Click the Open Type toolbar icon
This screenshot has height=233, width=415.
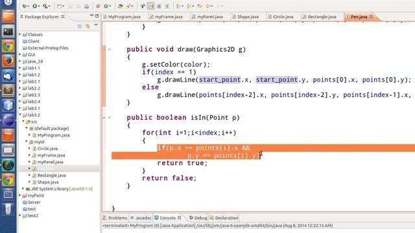pyautogui.click(x=120, y=6)
